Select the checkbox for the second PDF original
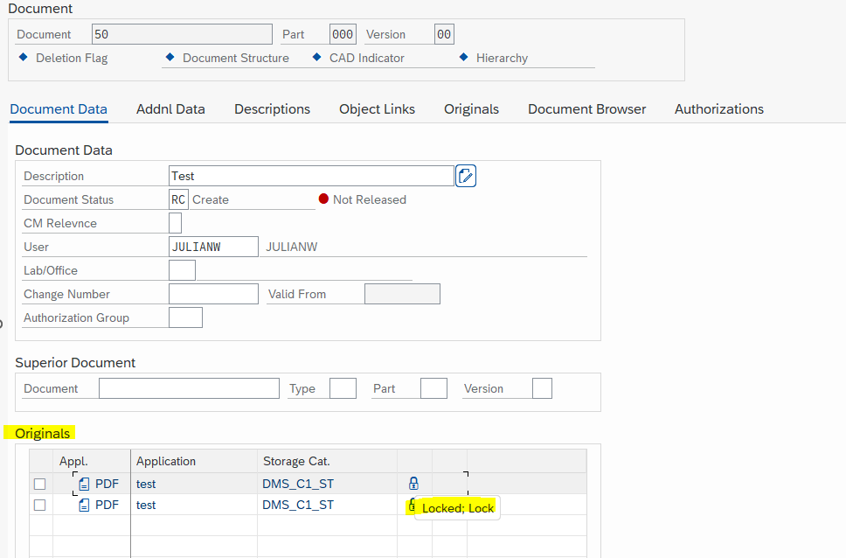Viewport: 846px width, 558px height. point(39,505)
